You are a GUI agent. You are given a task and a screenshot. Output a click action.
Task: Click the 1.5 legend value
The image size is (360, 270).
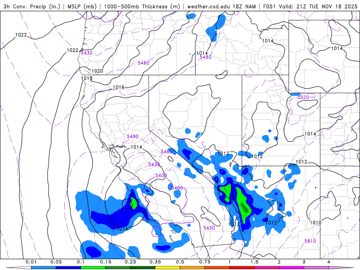[254, 262]
